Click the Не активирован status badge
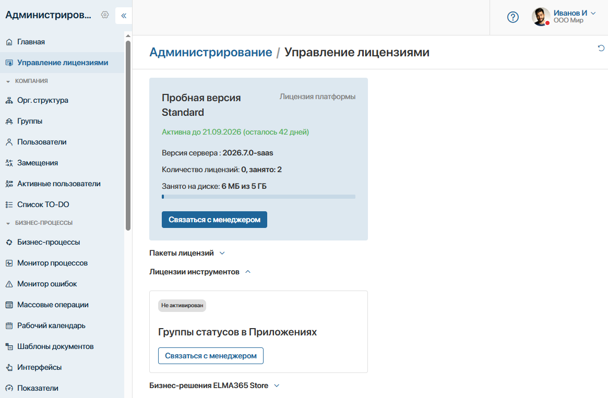The width and height of the screenshot is (608, 398). pyautogui.click(x=182, y=305)
